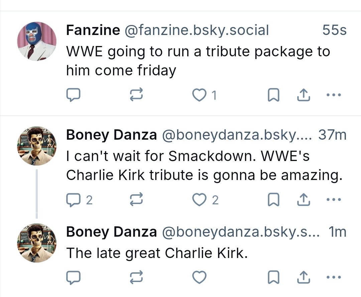Bookmark Fanzine's tribute package post
The height and width of the screenshot is (297, 361).
point(274,96)
